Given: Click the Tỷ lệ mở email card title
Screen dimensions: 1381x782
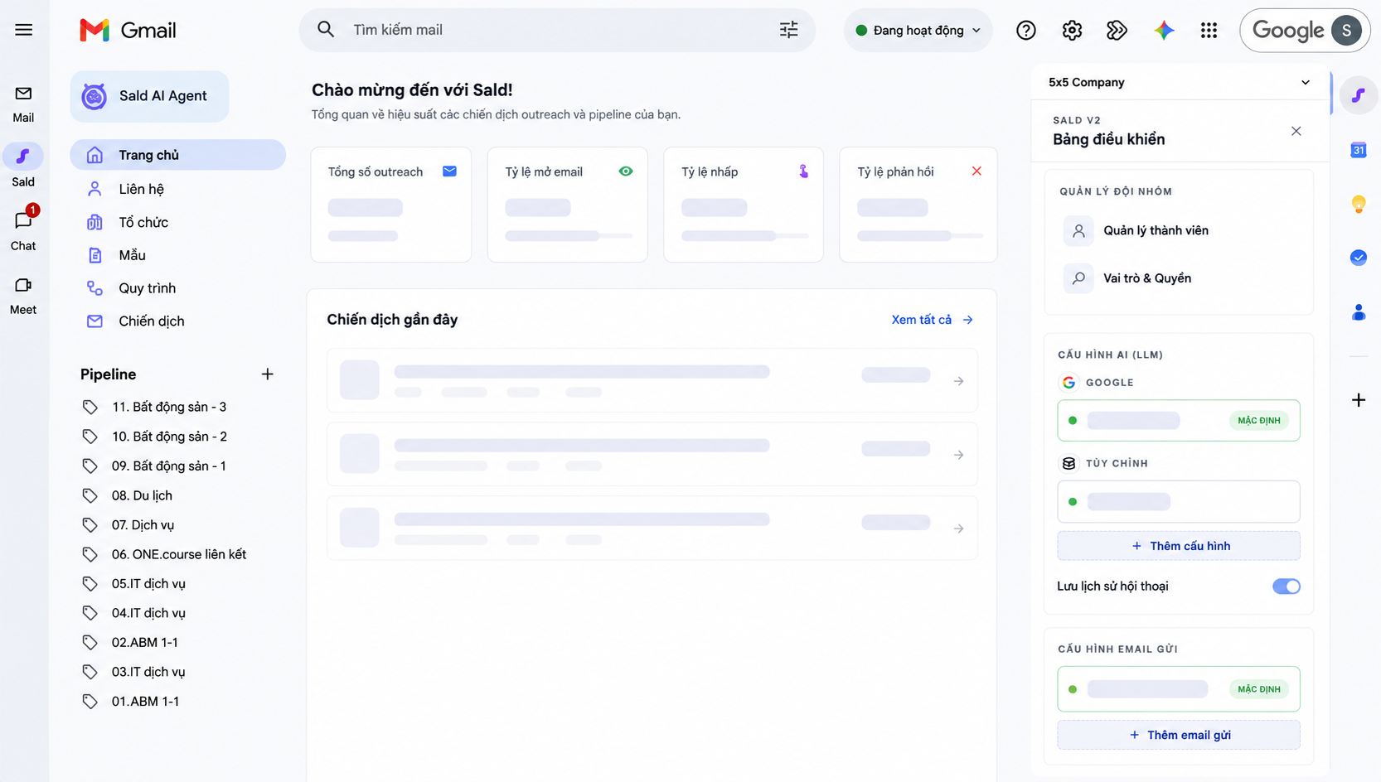Looking at the screenshot, I should coord(544,171).
